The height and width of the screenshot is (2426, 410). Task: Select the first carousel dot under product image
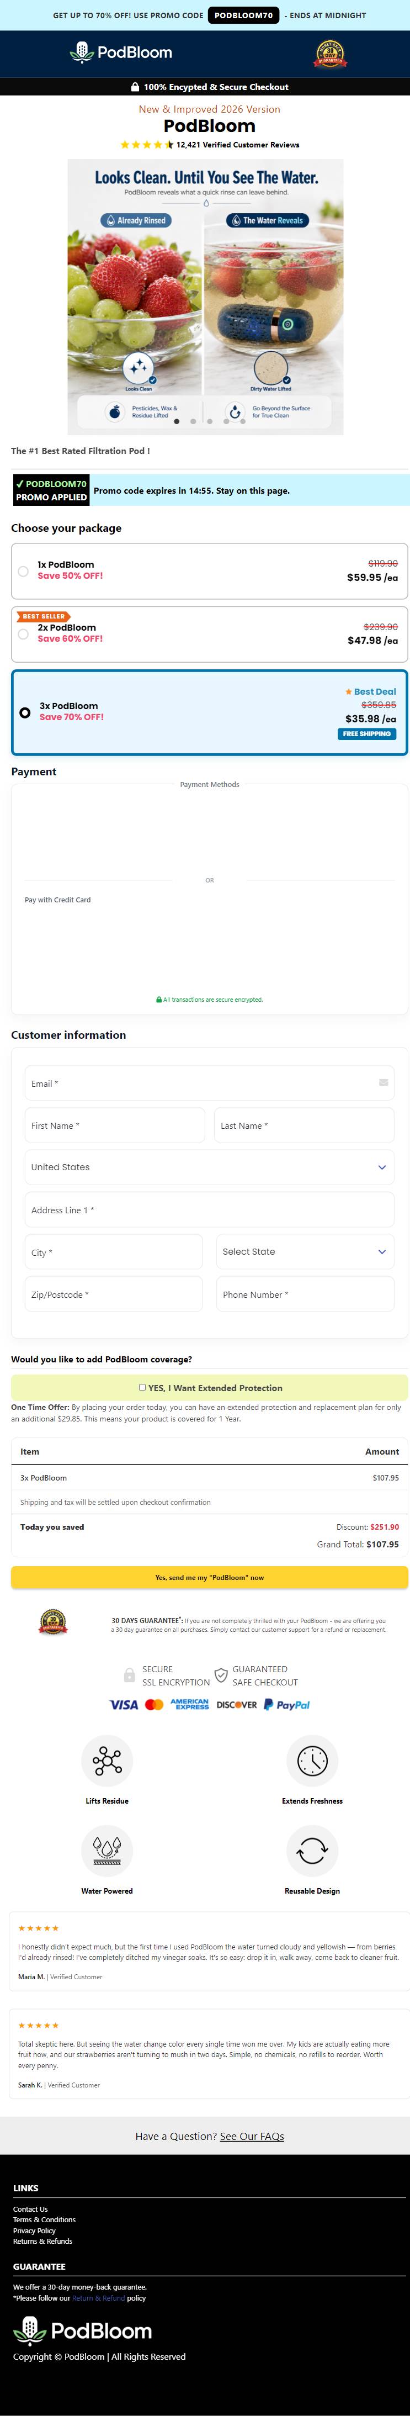tap(176, 422)
